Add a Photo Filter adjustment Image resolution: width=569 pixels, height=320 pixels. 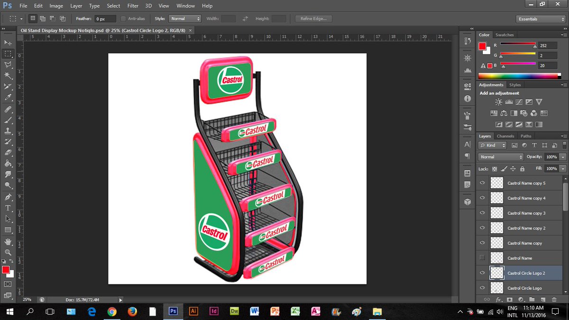point(523,113)
